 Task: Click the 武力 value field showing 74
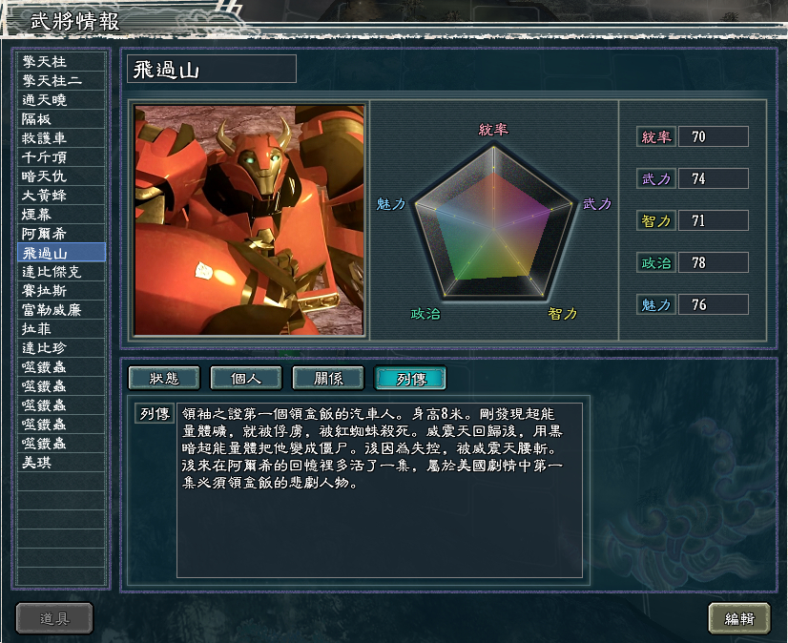pos(714,178)
